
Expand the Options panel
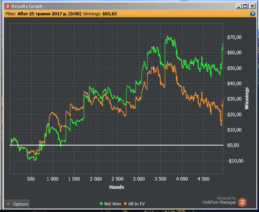[17, 204]
